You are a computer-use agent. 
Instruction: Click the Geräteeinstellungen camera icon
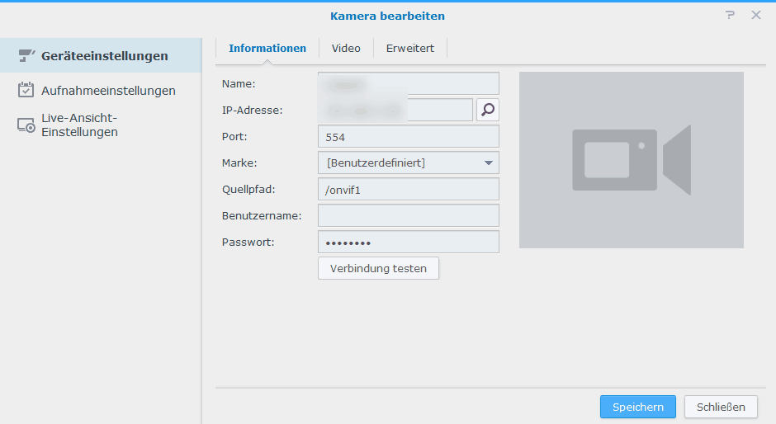(26, 55)
